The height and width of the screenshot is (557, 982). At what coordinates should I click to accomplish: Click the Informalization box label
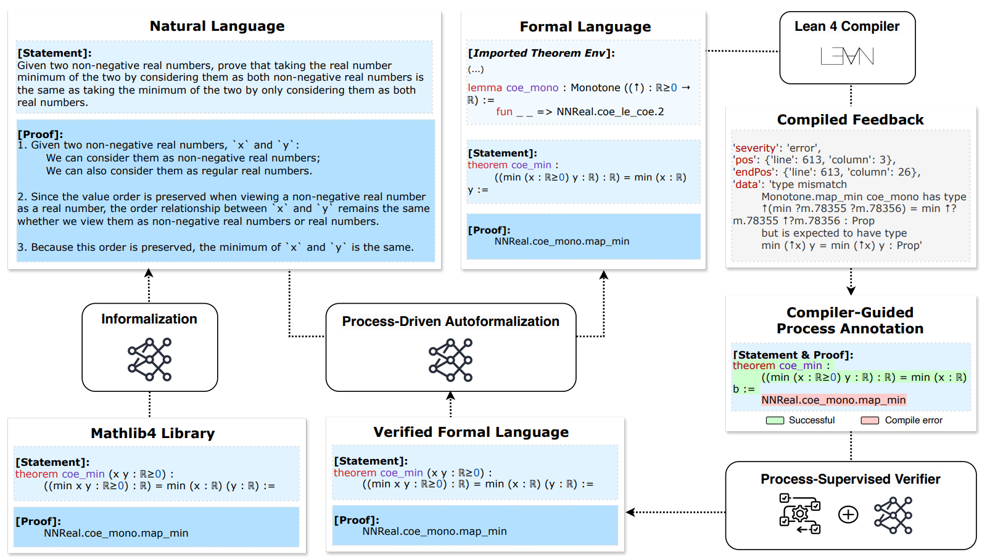tap(149, 319)
